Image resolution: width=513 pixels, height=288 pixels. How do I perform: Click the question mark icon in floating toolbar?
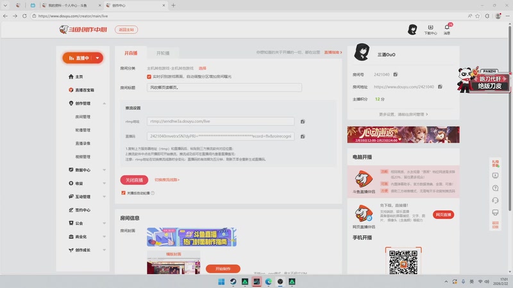(495, 188)
